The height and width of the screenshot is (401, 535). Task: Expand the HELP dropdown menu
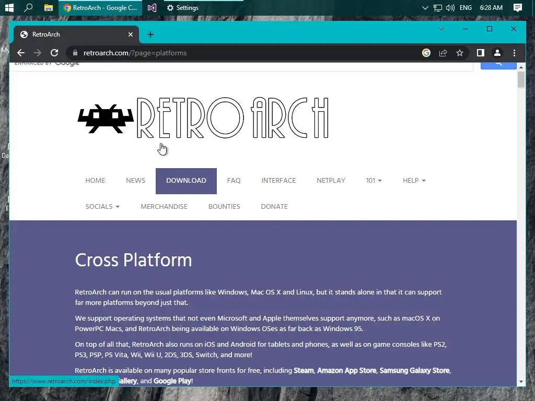click(414, 181)
